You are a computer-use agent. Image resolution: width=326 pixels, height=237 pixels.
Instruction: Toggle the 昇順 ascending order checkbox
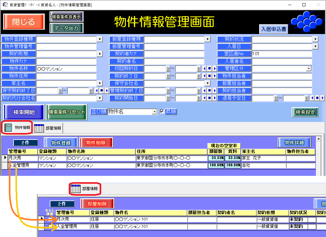[162, 112]
